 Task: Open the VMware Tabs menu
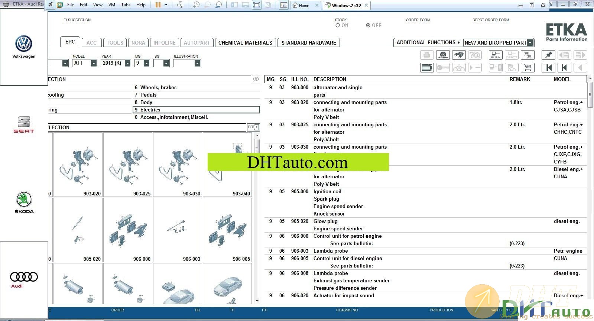tap(126, 5)
